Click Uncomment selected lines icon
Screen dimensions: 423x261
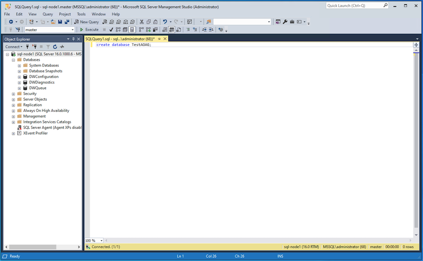point(195,30)
